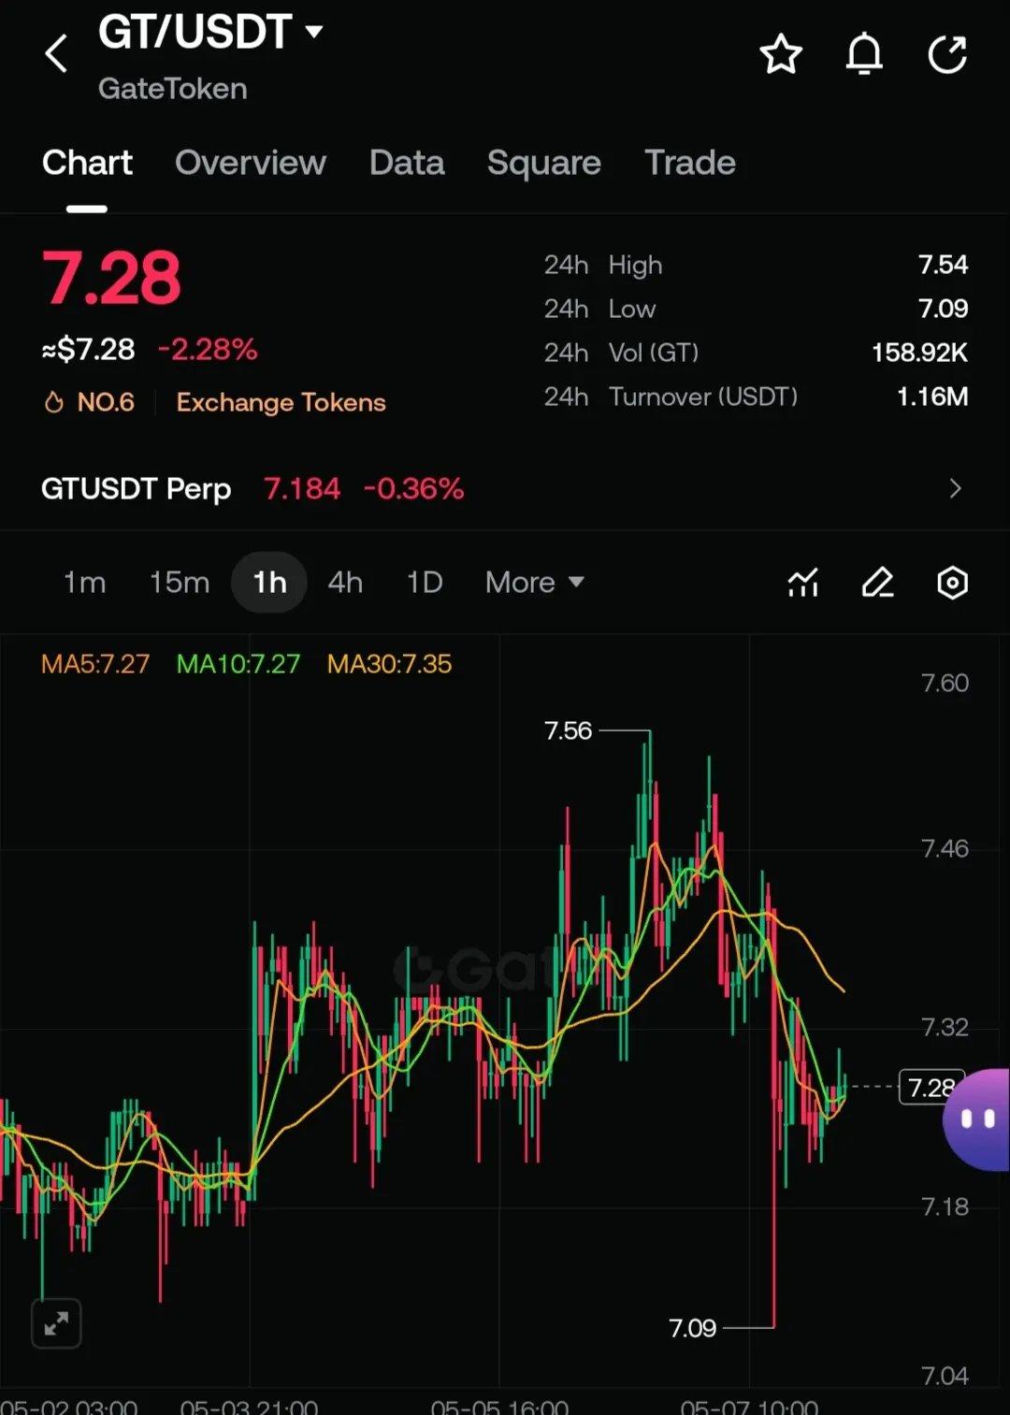Open chart settings hexagon icon

[952, 583]
